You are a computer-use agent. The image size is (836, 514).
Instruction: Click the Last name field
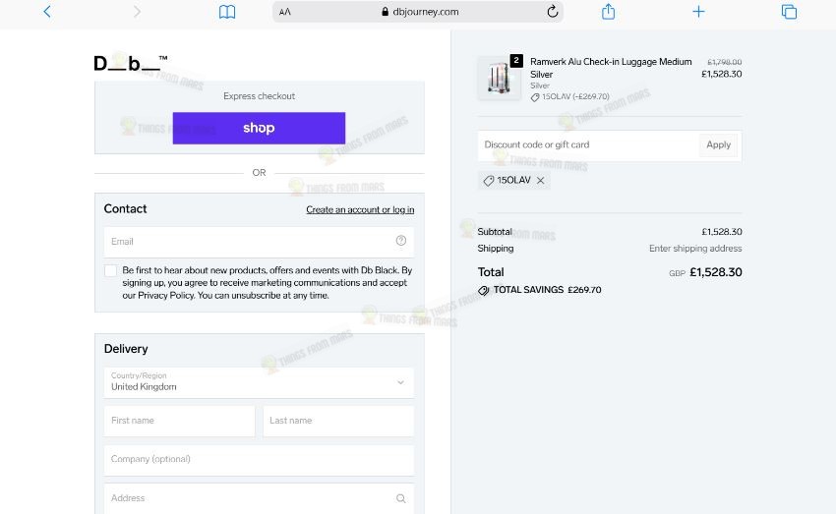[338, 421]
